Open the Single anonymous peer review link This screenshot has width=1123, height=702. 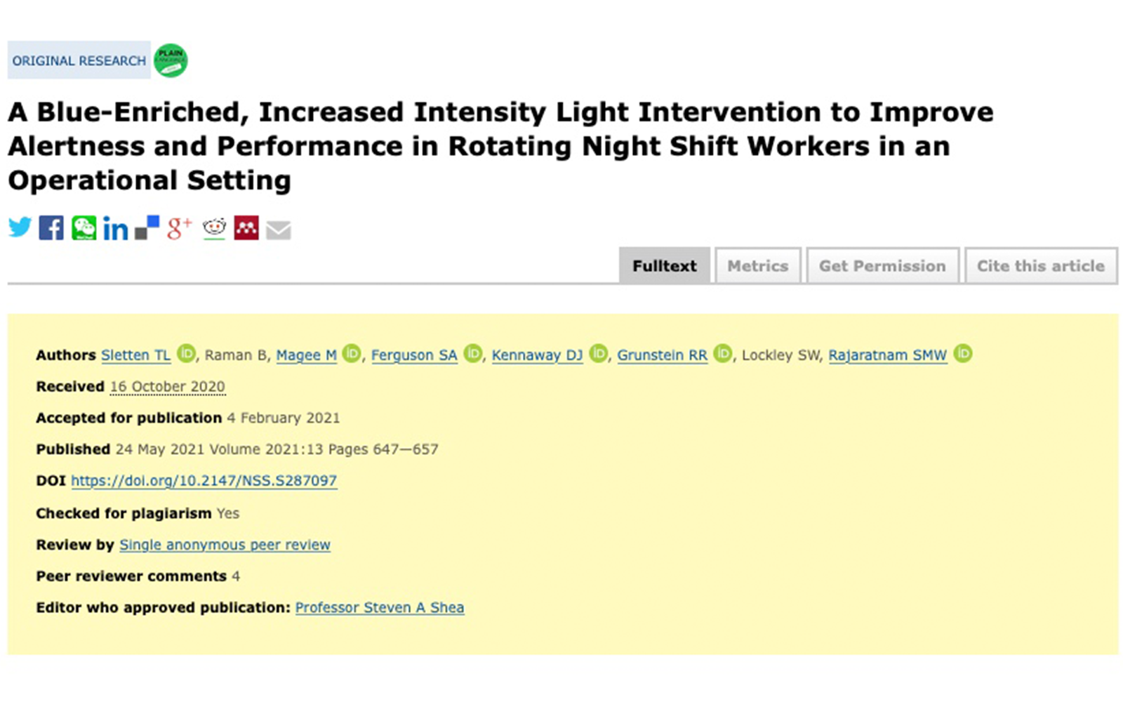[225, 545]
